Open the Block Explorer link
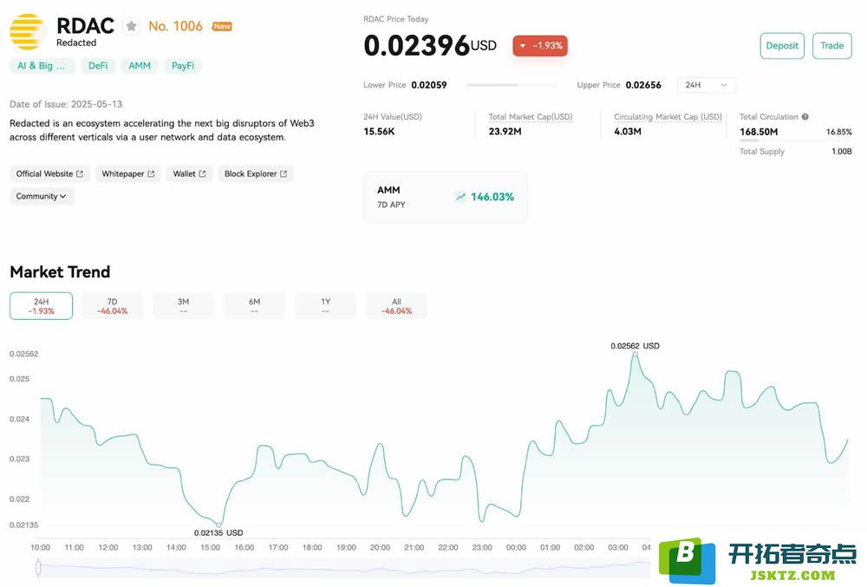Image resolution: width=867 pixels, height=587 pixels. point(256,173)
